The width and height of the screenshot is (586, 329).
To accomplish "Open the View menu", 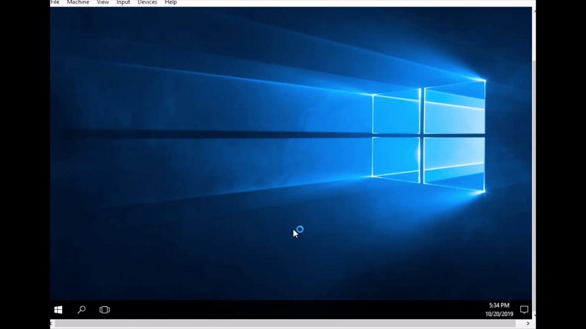I will 103,2.
